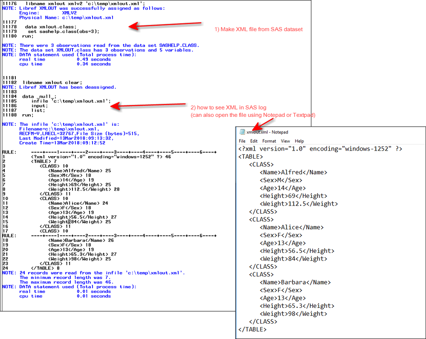The image size is (426, 339).
Task: Click the 'RECFM=V,LRECL=32767' log line
Action: coord(79,133)
